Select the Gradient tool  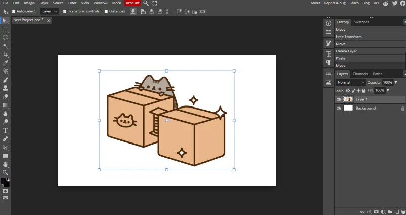point(5,105)
